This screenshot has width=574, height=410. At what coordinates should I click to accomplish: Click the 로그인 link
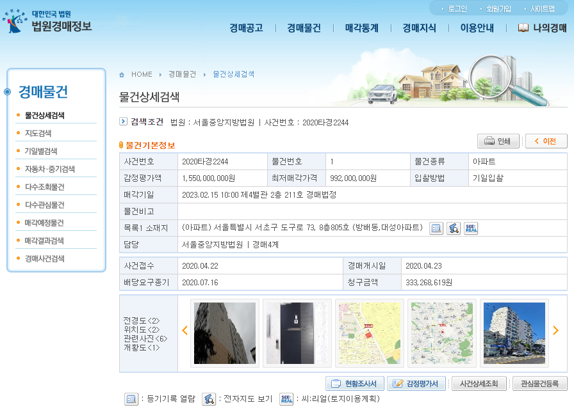(x=457, y=9)
